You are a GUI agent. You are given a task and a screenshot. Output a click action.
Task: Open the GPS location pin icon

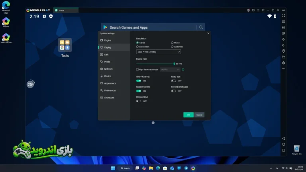(284, 51)
